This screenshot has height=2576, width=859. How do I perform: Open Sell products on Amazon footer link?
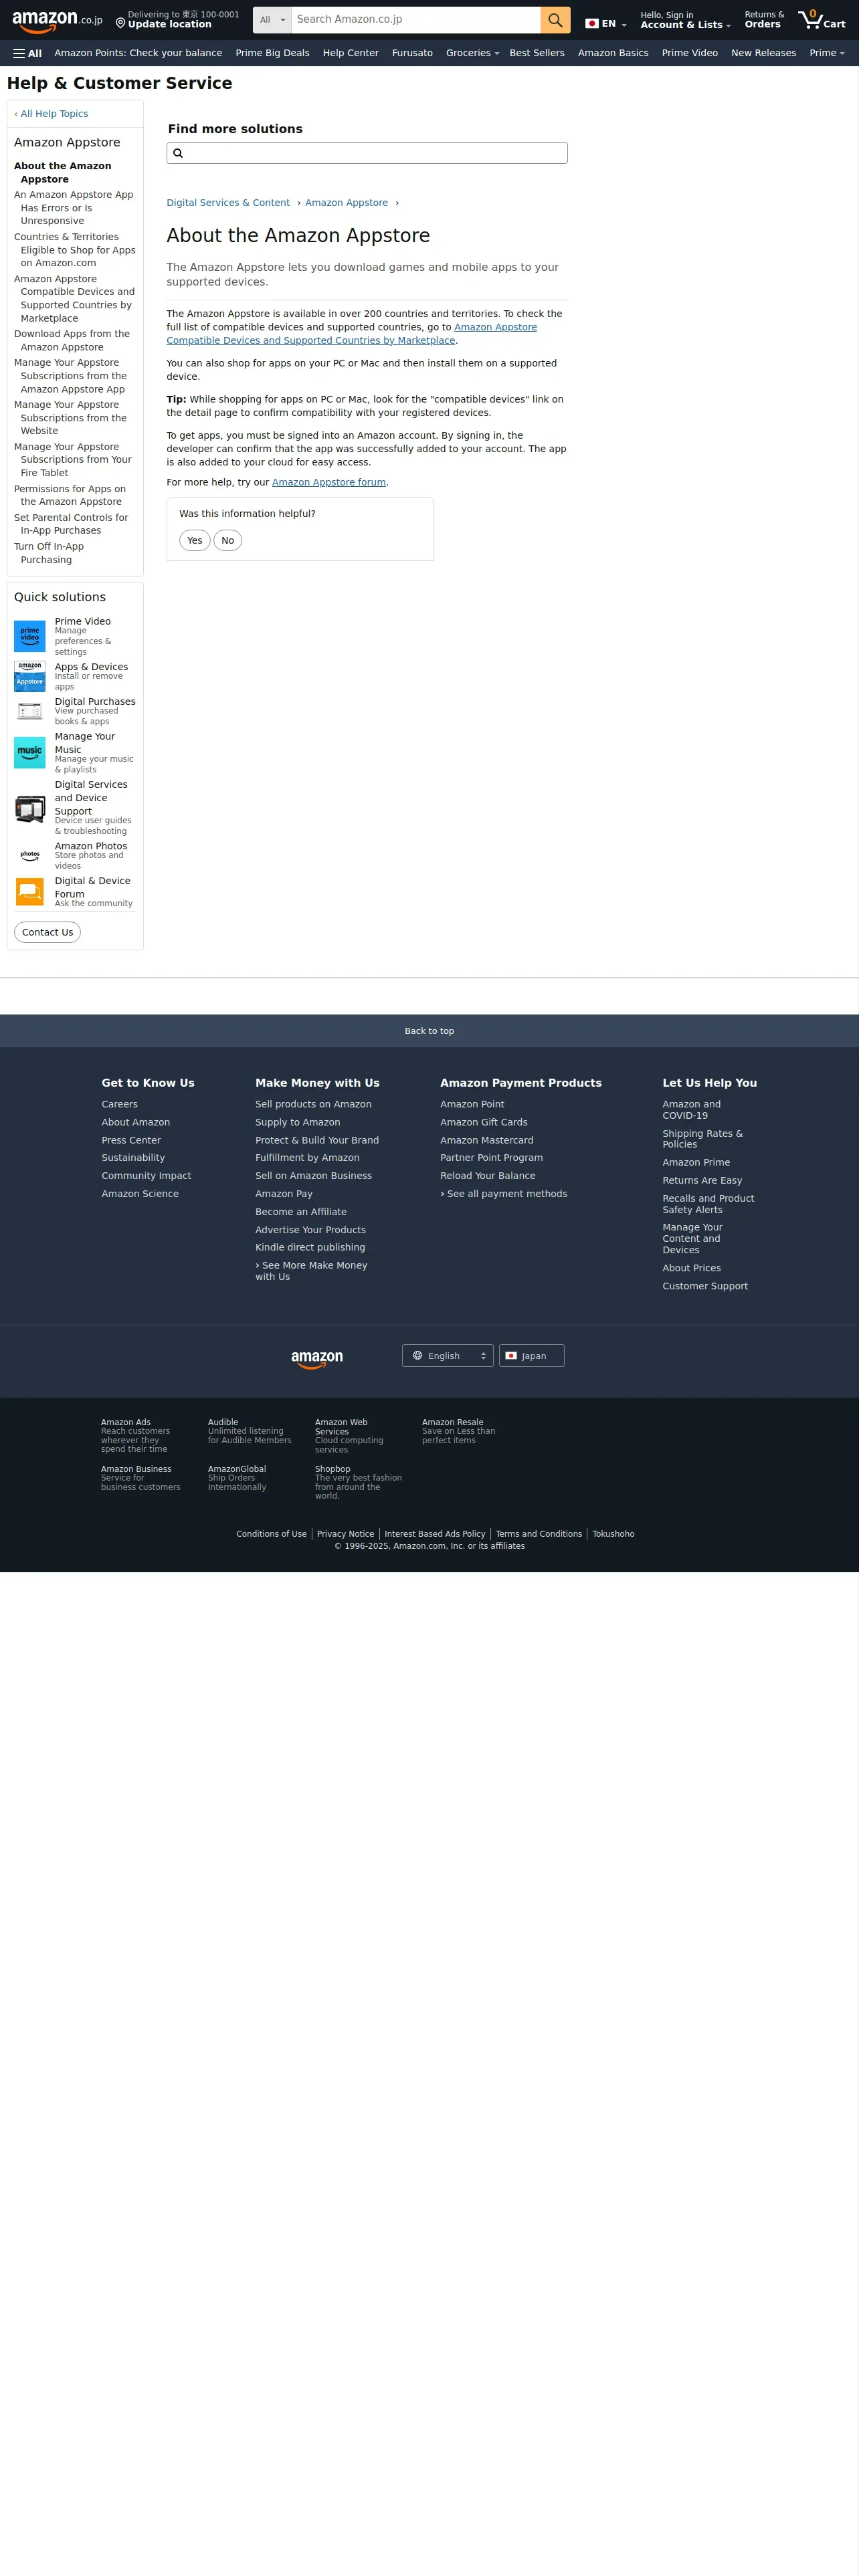click(x=313, y=1104)
